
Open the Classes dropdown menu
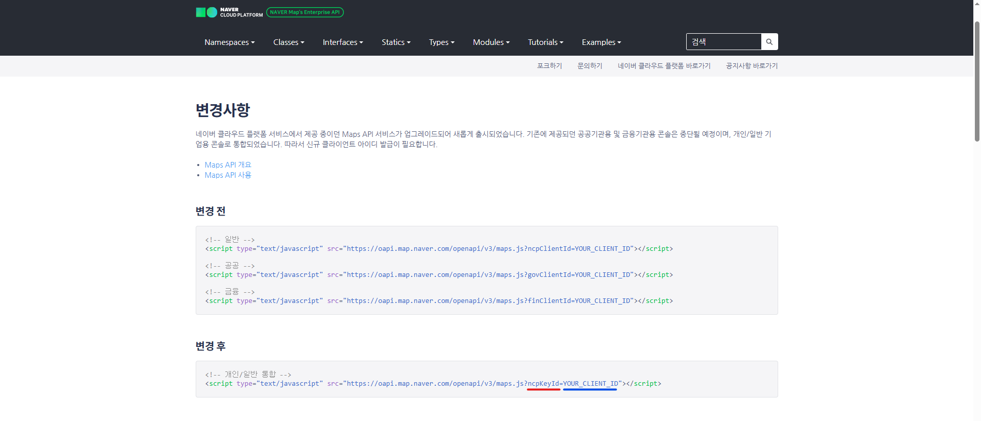(289, 42)
